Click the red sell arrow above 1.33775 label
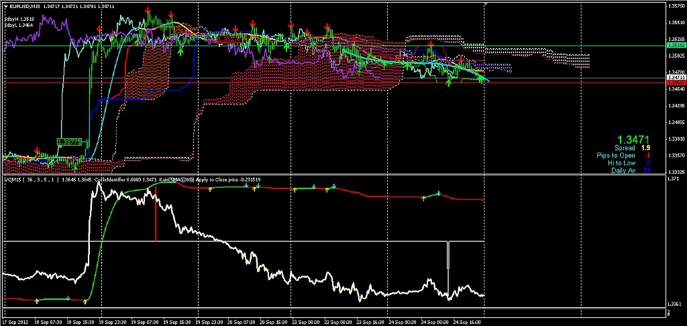Viewport: 687px width, 326px height. (38, 150)
